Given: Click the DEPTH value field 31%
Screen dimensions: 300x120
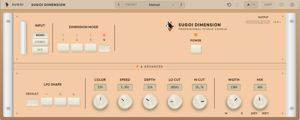Looking at the screenshot, I should click(150, 87).
